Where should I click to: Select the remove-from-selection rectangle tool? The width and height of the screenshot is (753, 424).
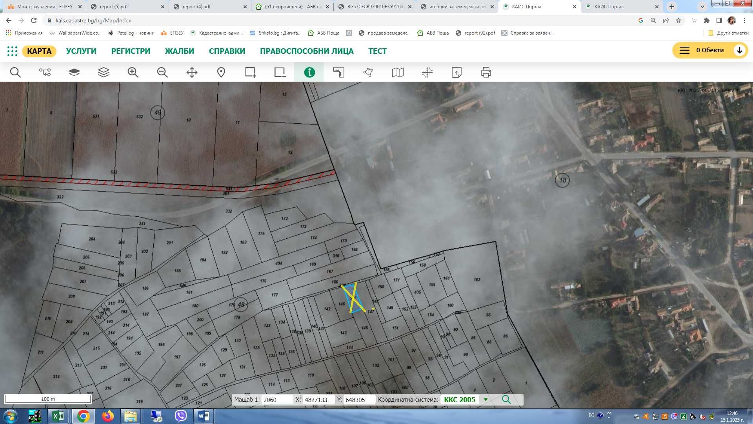click(280, 72)
